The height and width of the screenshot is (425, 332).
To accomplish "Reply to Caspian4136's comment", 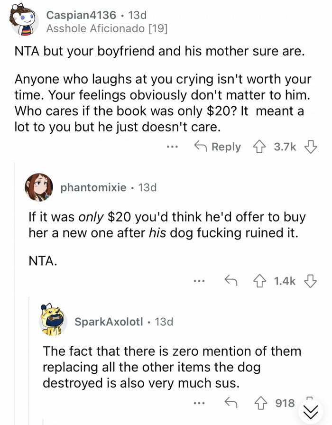I will 218,147.
